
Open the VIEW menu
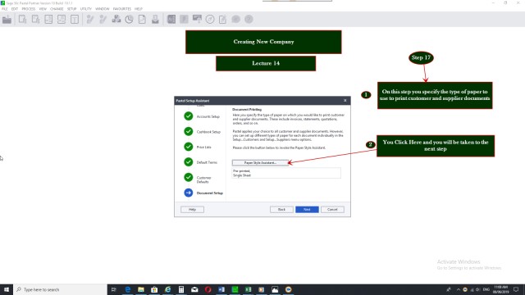[x=43, y=9]
